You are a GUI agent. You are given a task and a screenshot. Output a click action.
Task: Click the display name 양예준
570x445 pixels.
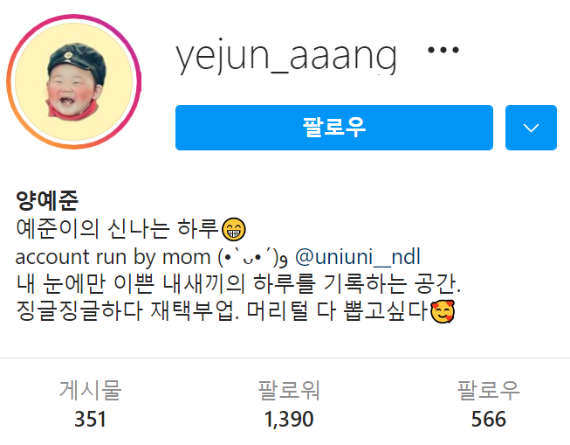47,201
